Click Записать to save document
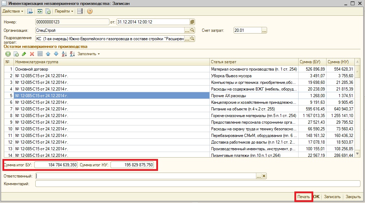 click(x=332, y=197)
